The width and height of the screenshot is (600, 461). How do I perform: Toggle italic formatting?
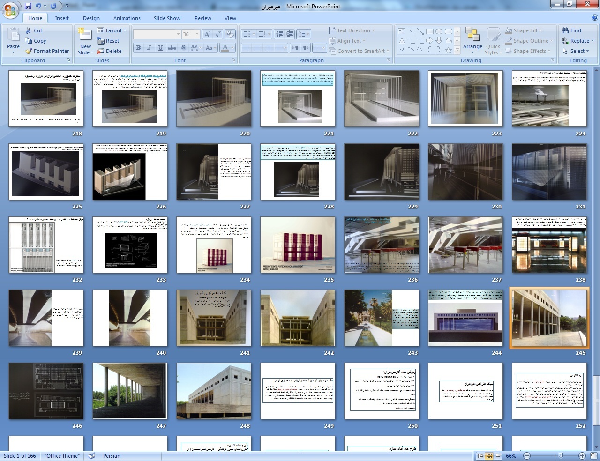click(149, 48)
